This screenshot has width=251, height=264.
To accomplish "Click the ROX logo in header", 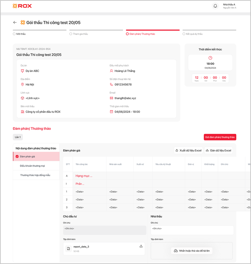I will pos(22,6).
